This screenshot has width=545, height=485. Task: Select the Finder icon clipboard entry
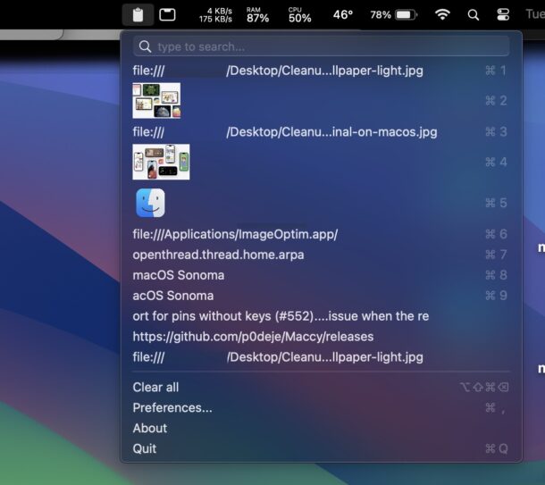pos(150,203)
